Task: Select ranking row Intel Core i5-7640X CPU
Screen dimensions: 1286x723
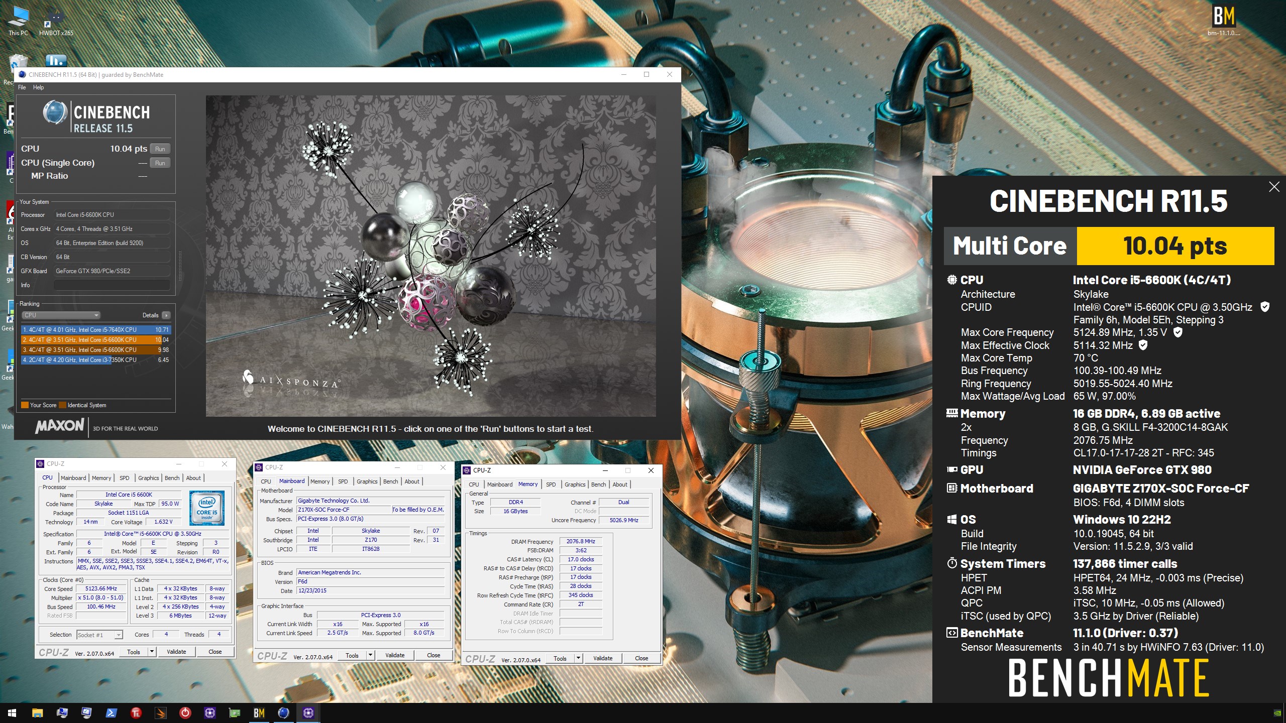Action: coord(96,330)
